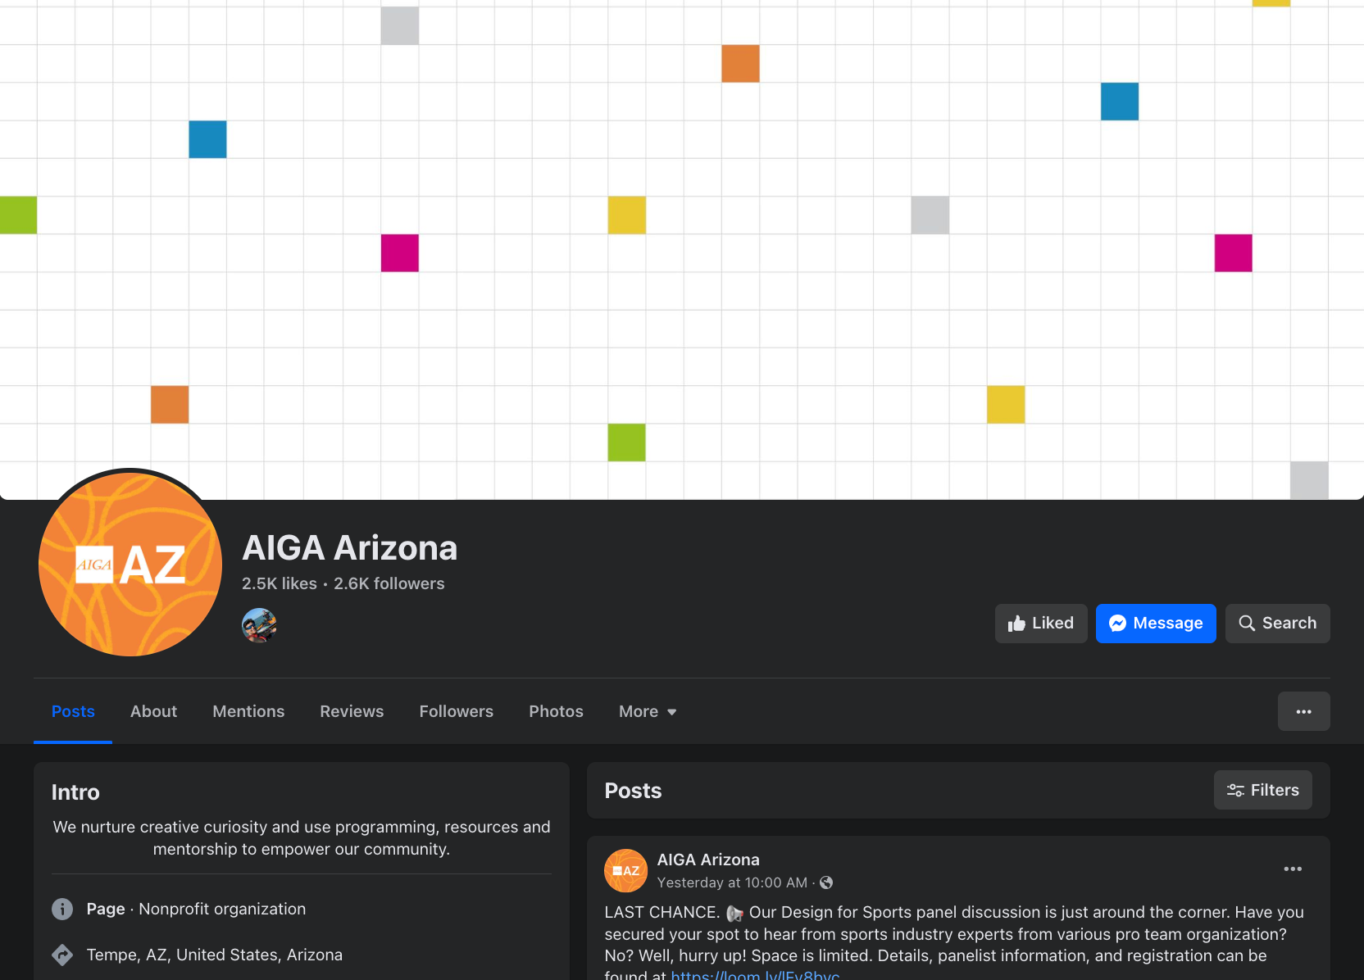Open the Photos tab
The height and width of the screenshot is (980, 1364).
tap(556, 711)
